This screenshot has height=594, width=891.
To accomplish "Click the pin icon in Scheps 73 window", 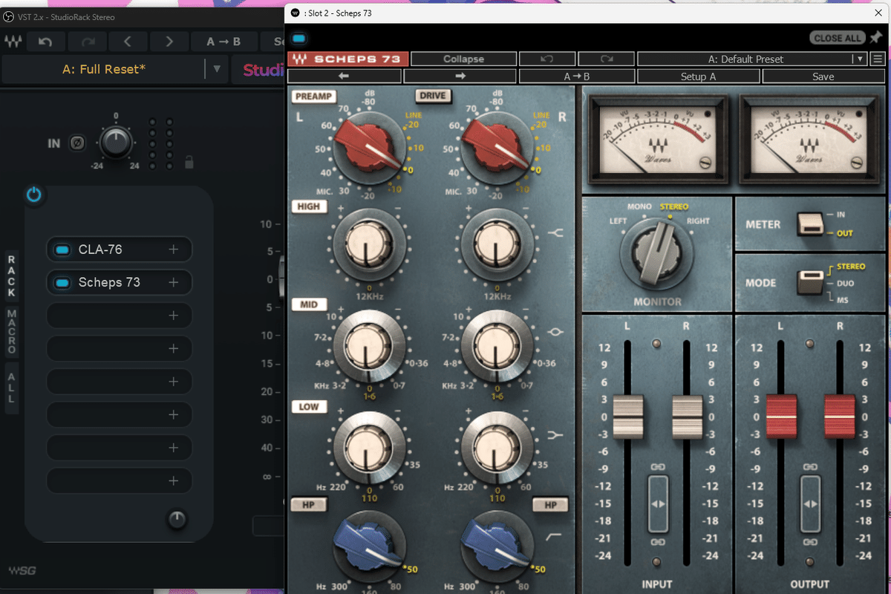I will pyautogui.click(x=877, y=38).
